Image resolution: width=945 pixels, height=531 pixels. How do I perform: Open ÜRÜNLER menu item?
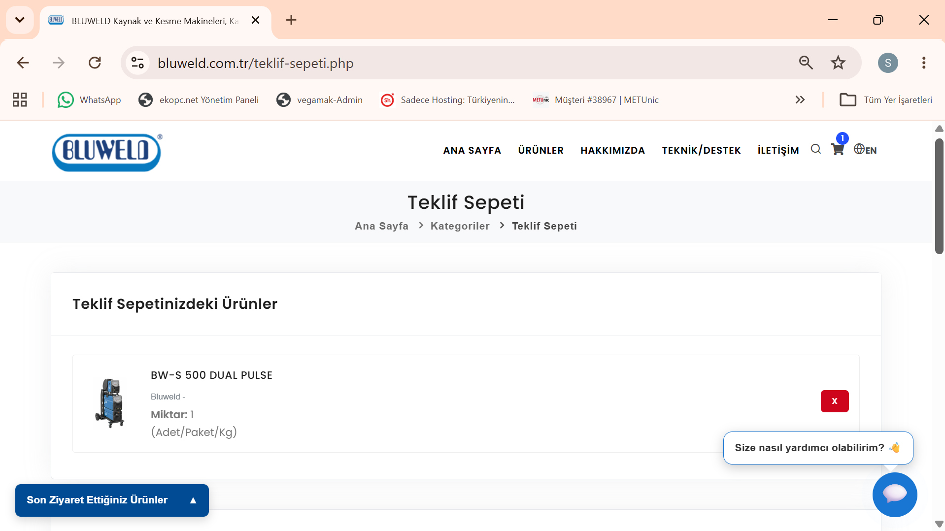coord(540,151)
